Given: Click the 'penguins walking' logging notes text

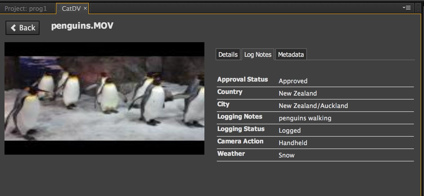Looking at the screenshot, I should [x=305, y=118].
